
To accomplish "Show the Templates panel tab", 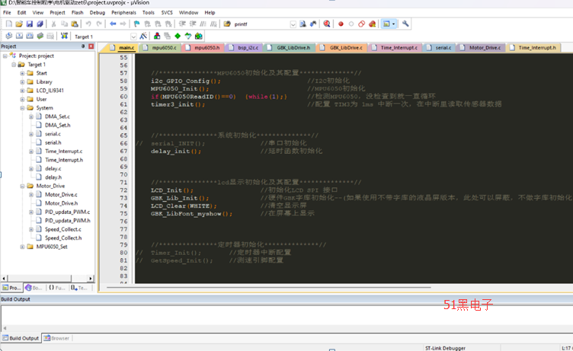I will tap(79, 288).
